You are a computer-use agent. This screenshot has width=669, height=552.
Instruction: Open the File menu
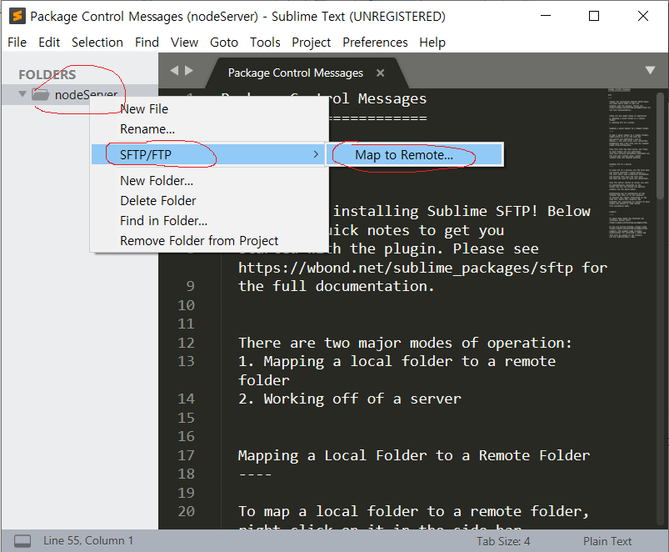click(x=17, y=43)
